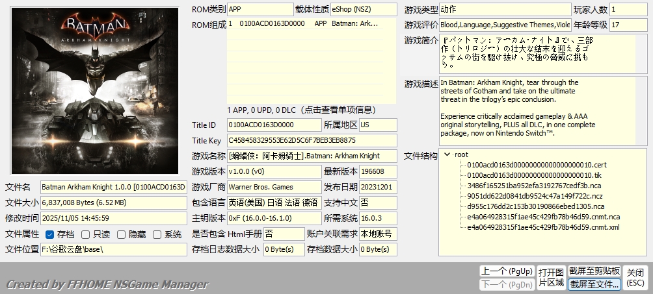Click the 存档数据大小 field

click(378, 249)
